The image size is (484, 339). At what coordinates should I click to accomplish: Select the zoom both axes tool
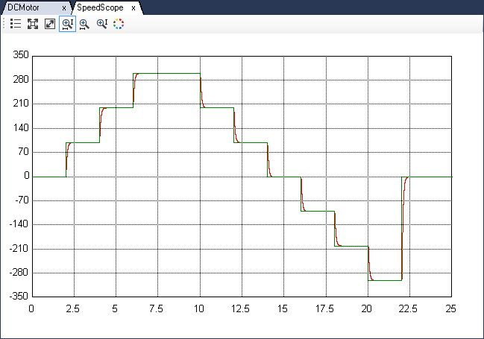(67, 24)
